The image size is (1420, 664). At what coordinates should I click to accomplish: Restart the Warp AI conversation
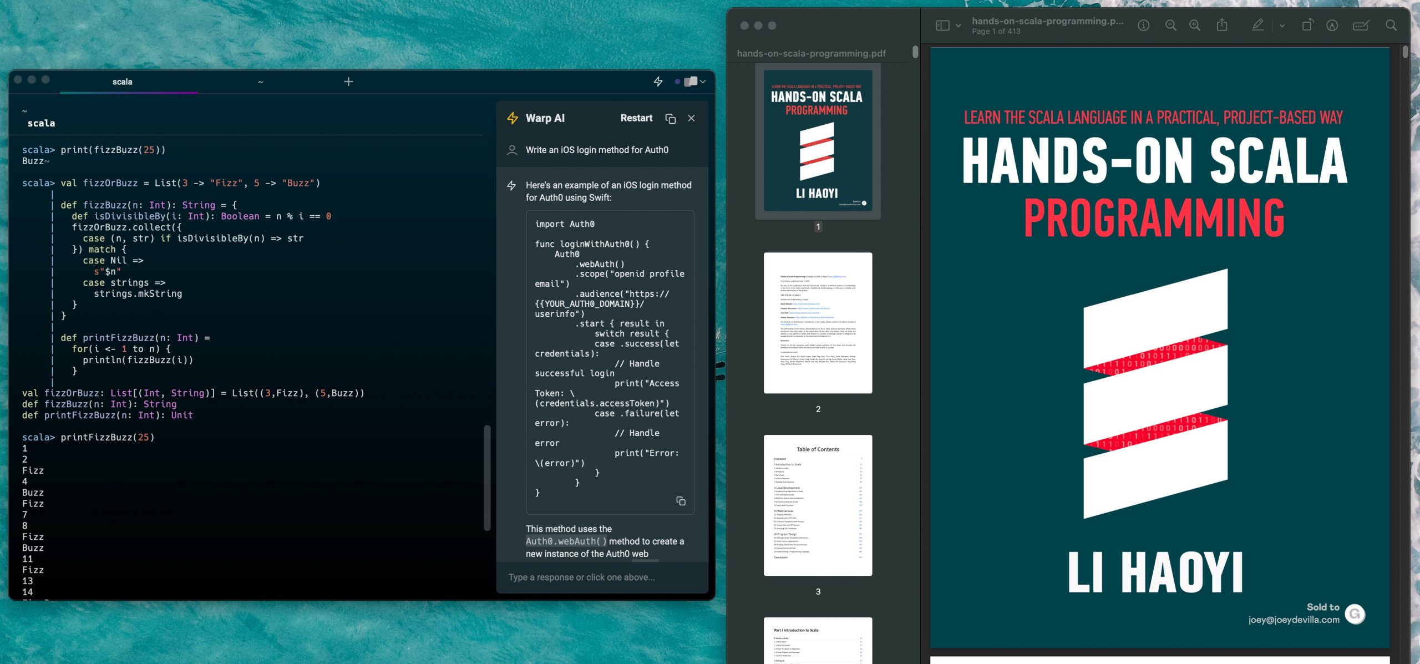coord(636,118)
